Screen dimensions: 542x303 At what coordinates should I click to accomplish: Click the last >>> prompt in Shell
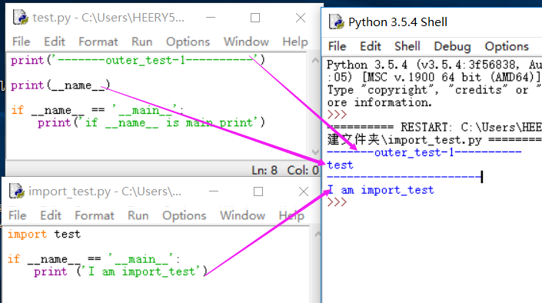tap(337, 202)
